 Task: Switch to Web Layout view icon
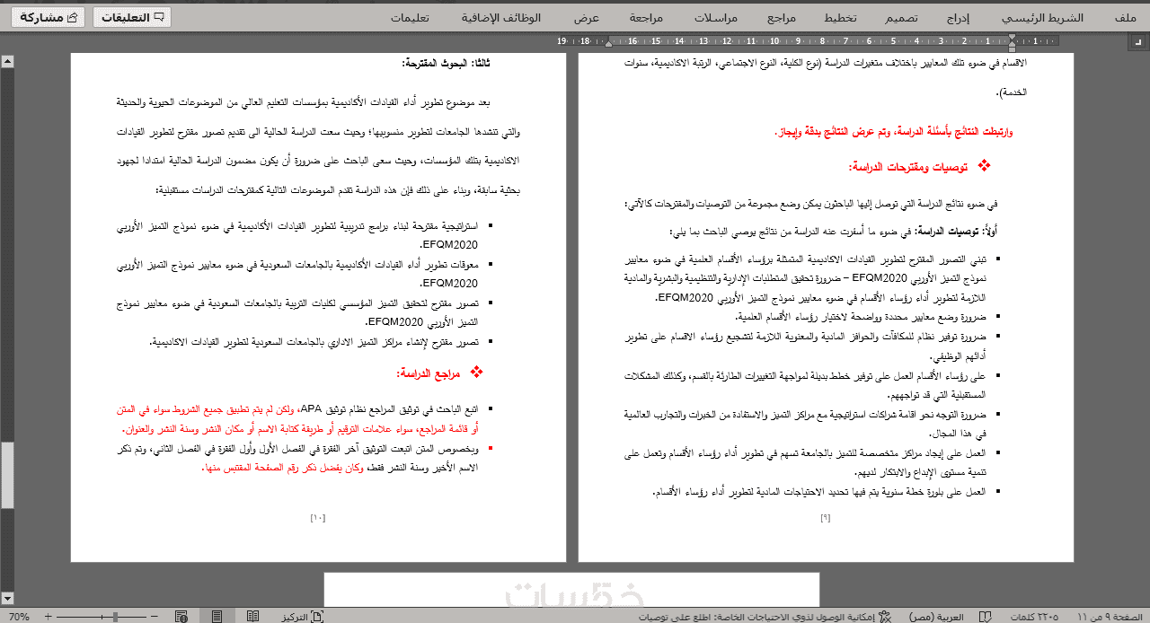[181, 617]
